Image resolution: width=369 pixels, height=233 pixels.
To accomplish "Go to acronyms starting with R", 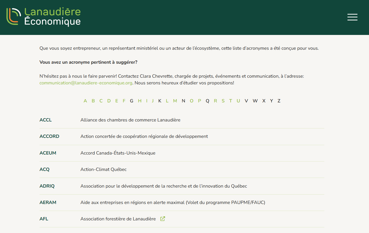I will 215,101.
